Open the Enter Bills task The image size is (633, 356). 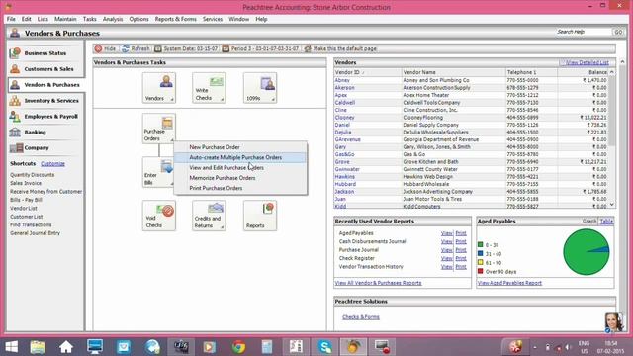pos(158,172)
